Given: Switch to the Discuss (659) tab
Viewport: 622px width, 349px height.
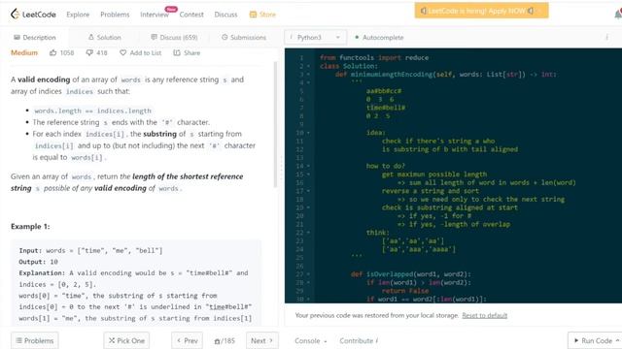Looking at the screenshot, I should pyautogui.click(x=174, y=38).
